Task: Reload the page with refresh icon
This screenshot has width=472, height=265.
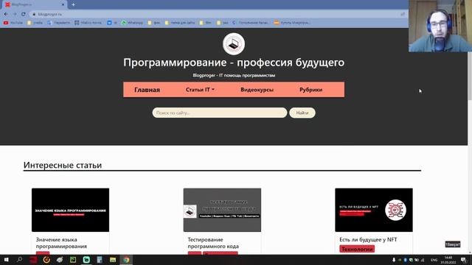Action: coord(24,14)
